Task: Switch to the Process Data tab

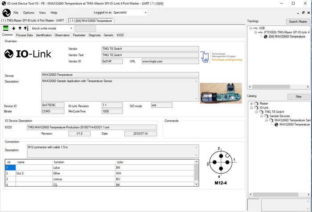Action: (x=24, y=35)
